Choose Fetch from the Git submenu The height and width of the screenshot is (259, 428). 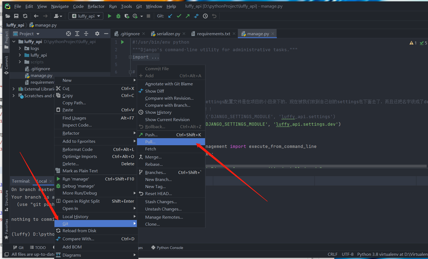coord(171,149)
